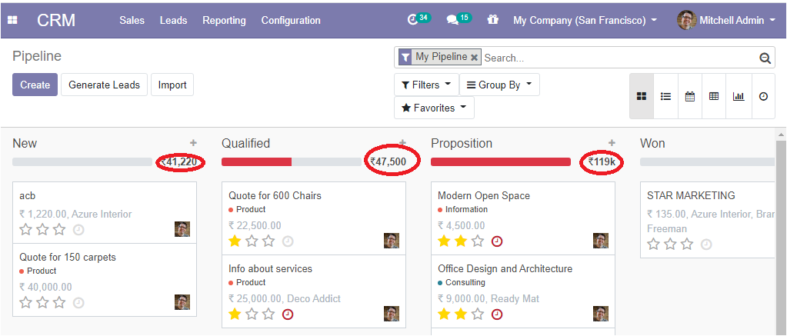Open the Favorites dropdown

point(434,108)
